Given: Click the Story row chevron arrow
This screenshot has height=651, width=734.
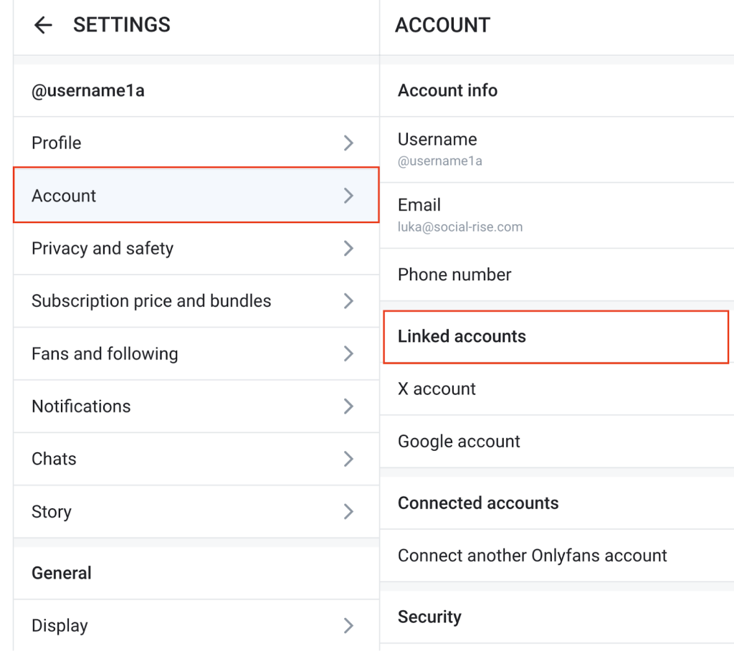Looking at the screenshot, I should pyautogui.click(x=348, y=512).
